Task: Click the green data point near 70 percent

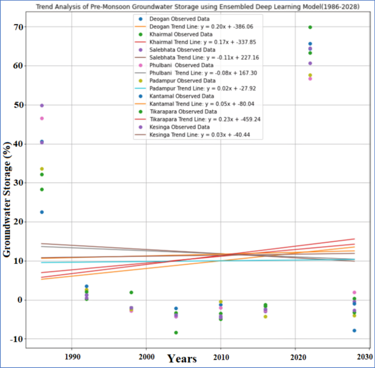Action: click(310, 27)
